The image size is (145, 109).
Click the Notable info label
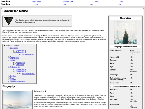[115, 104]
